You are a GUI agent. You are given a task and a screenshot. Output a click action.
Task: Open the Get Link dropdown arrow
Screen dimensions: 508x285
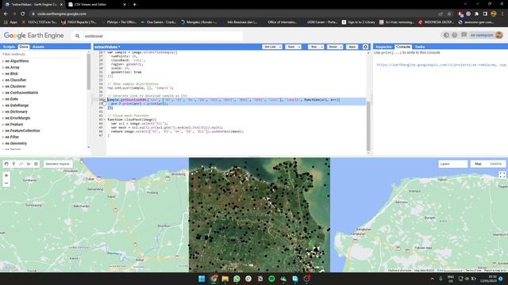click(x=280, y=47)
